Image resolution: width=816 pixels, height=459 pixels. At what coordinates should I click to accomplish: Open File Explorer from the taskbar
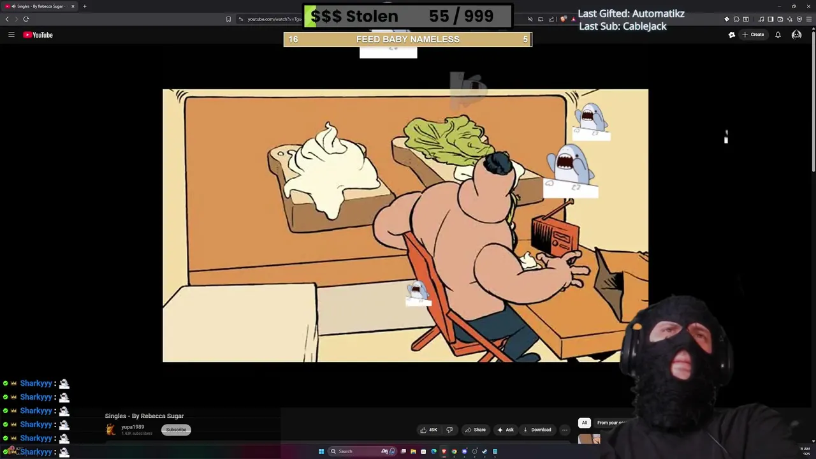click(x=413, y=451)
